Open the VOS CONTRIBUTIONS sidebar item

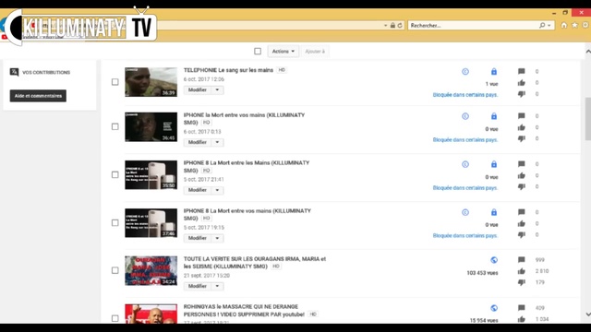click(x=40, y=72)
